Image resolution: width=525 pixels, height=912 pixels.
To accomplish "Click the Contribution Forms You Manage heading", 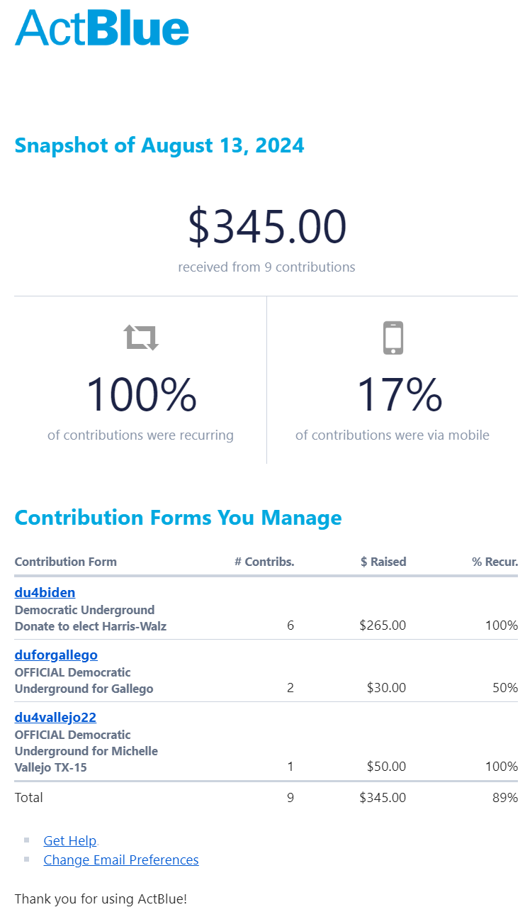I will (x=178, y=518).
